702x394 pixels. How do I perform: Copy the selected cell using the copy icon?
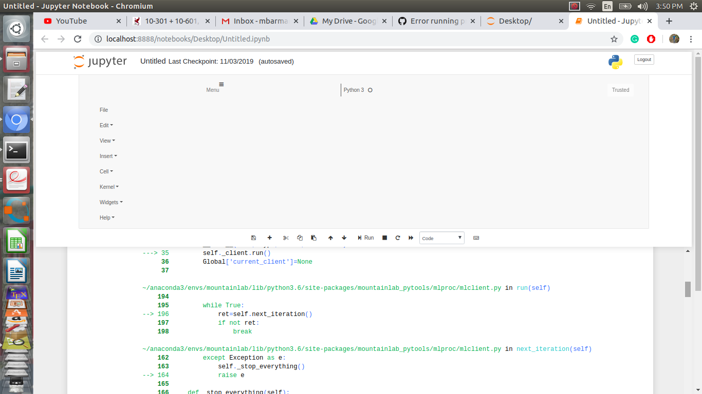point(300,238)
